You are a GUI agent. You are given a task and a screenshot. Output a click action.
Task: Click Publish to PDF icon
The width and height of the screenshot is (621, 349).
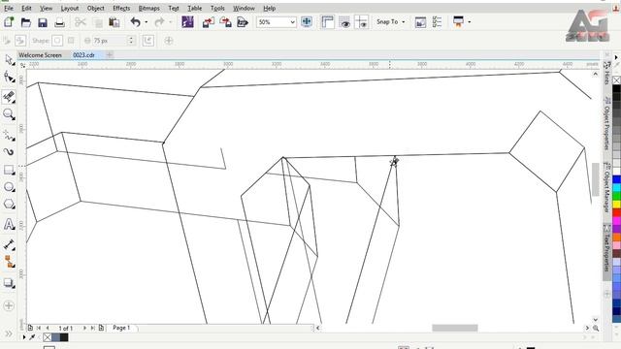pyautogui.click(x=243, y=22)
